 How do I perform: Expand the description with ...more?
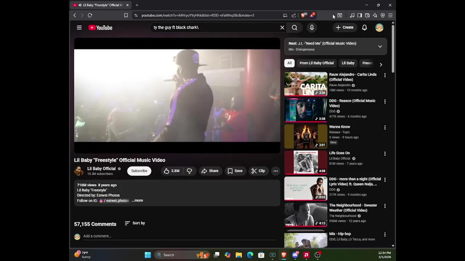(137, 200)
